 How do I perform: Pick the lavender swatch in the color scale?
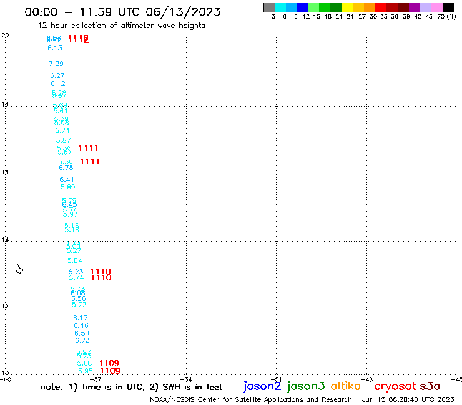click(425, 7)
